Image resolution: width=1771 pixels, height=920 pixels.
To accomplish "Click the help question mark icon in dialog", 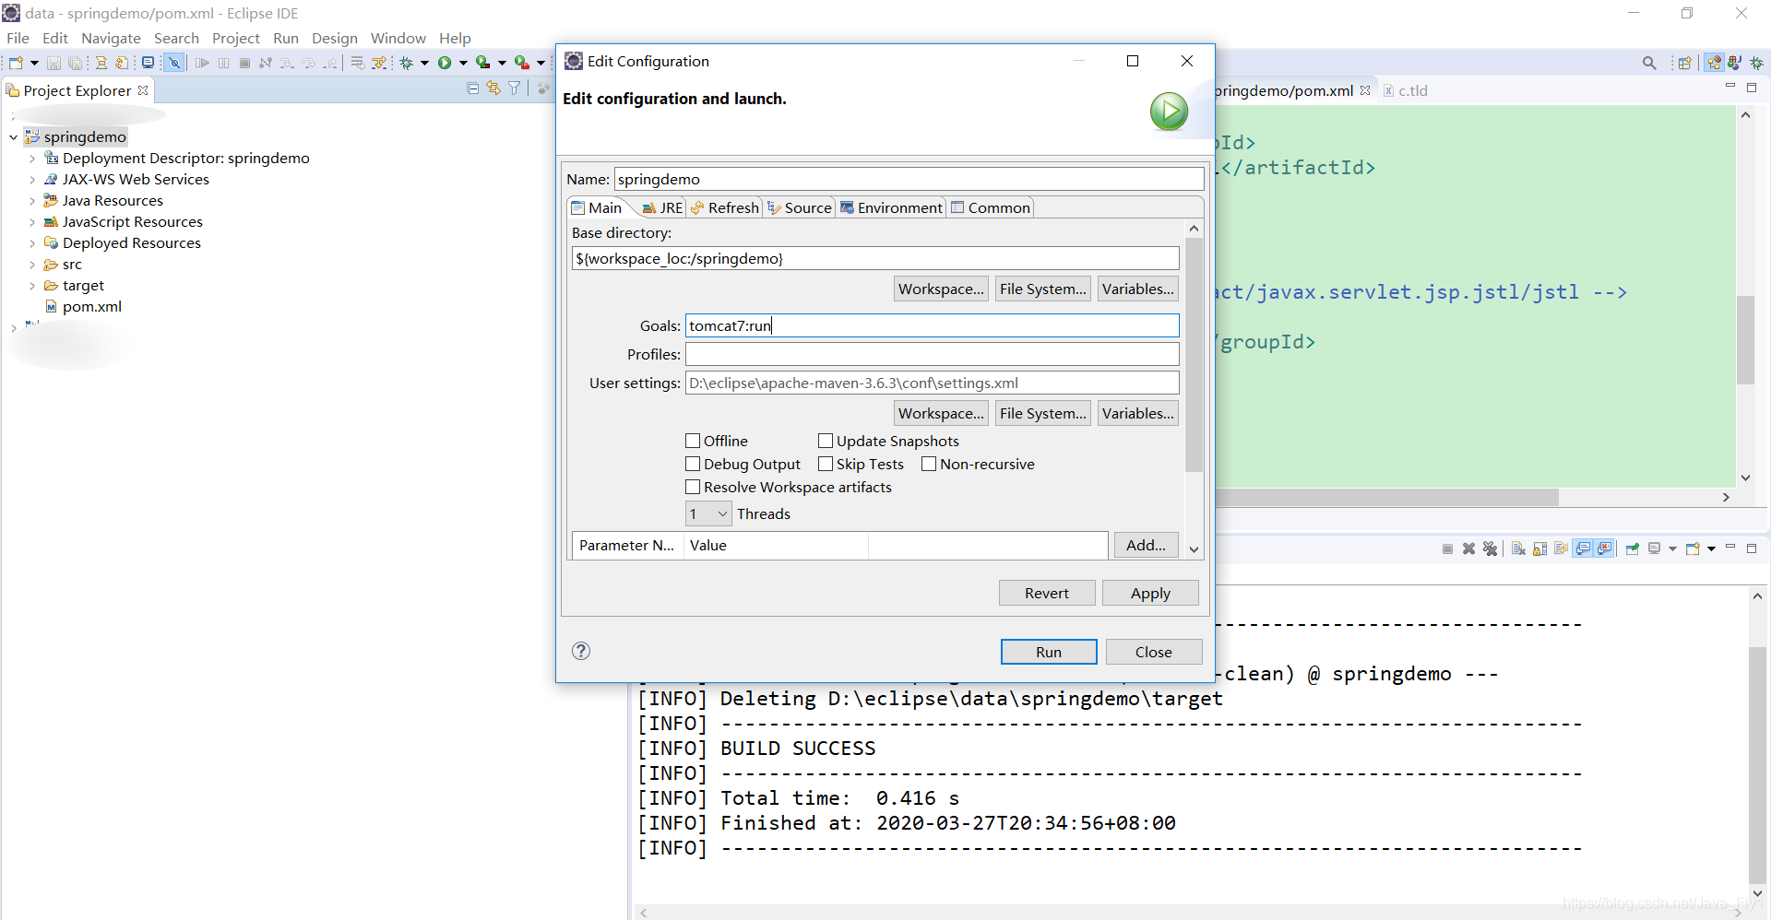I will click(x=581, y=651).
